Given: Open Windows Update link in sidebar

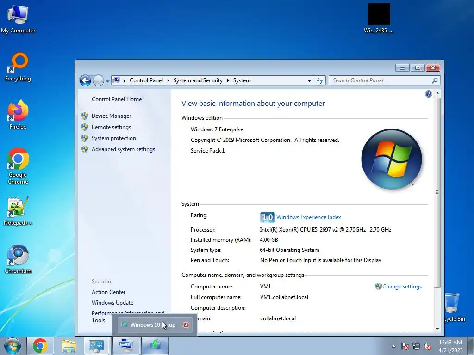Looking at the screenshot, I should [x=112, y=302].
